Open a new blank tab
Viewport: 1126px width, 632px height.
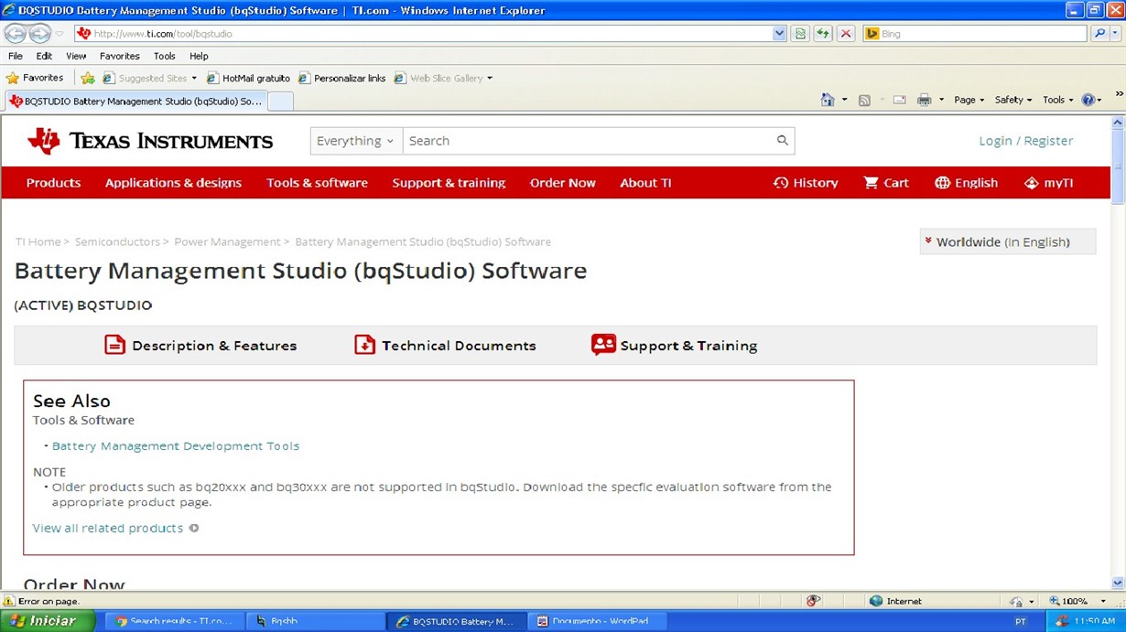[x=281, y=101]
